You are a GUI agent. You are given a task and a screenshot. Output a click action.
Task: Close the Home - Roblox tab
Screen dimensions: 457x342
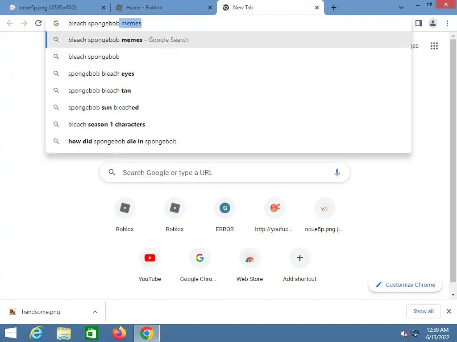[x=210, y=8]
